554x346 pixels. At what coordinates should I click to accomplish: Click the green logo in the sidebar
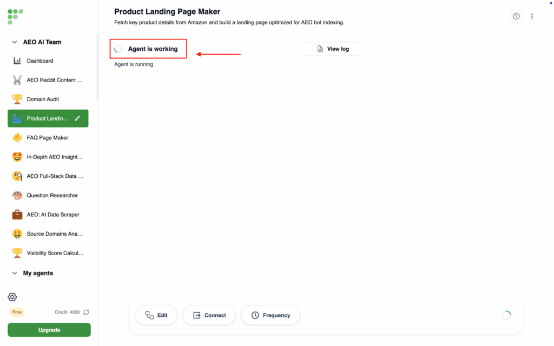(15, 16)
